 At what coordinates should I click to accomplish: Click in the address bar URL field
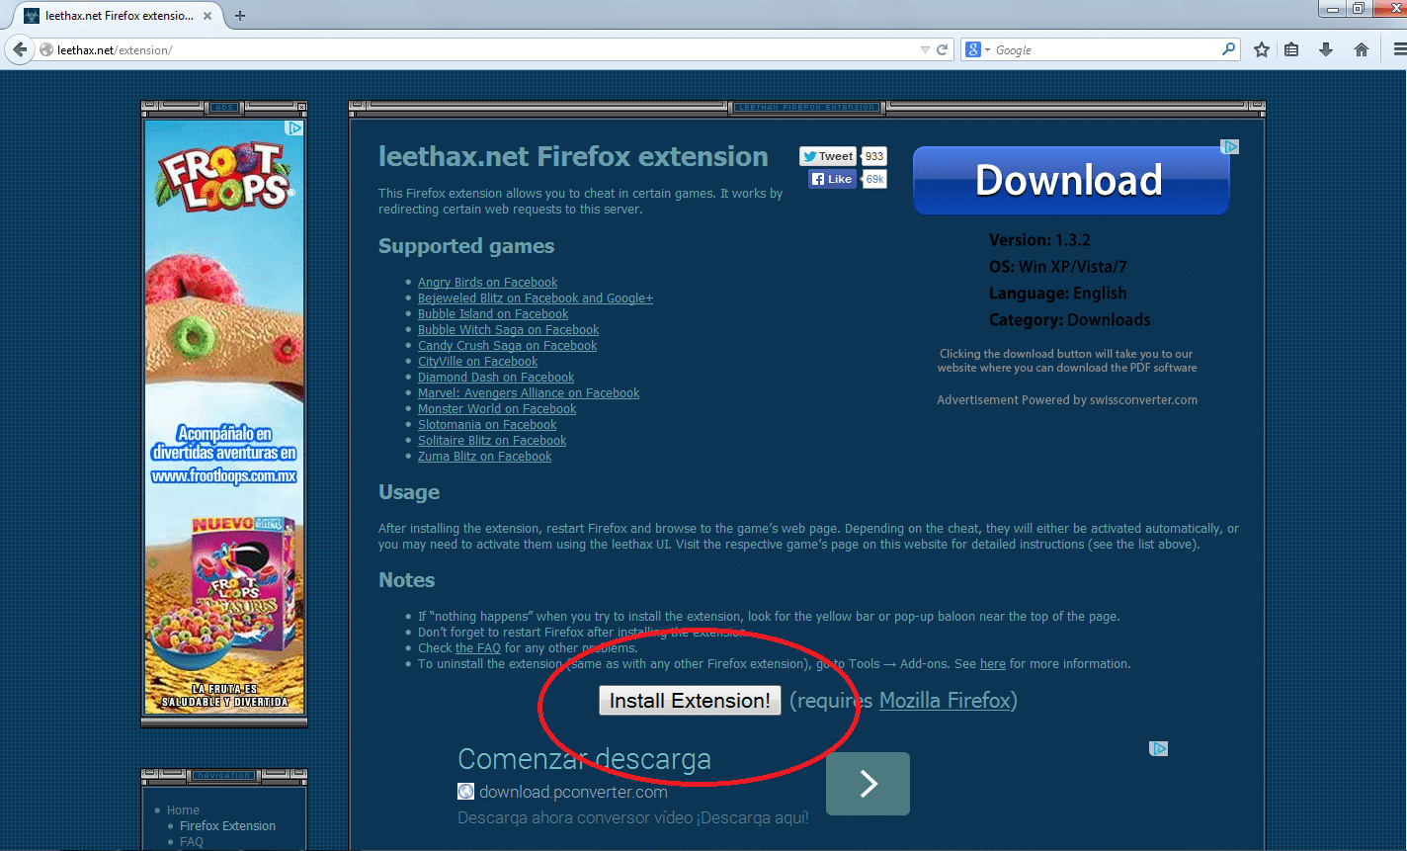tap(474, 49)
